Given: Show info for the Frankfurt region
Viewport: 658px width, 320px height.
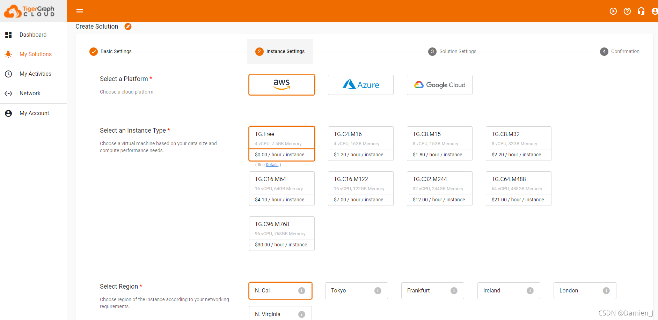Looking at the screenshot, I should click(454, 291).
